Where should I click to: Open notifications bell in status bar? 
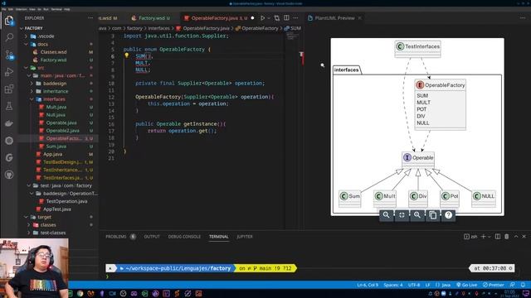523,285
